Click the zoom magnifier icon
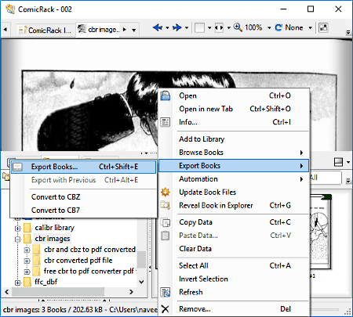The width and height of the screenshot is (353, 317). pos(238,27)
